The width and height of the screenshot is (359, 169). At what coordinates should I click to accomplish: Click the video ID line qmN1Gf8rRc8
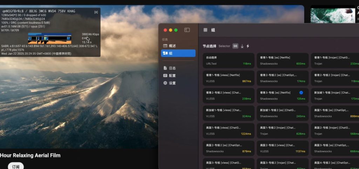coord(39,11)
